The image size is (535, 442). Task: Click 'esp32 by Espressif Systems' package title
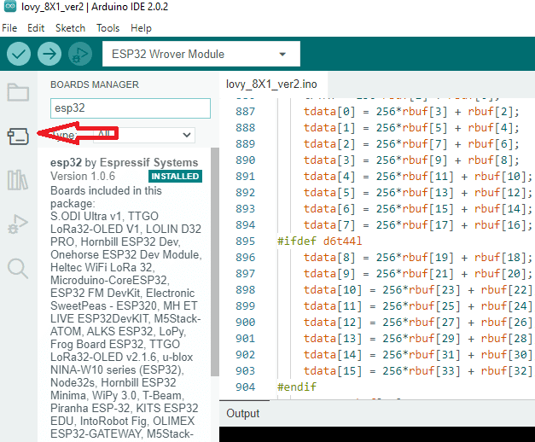[125, 162]
